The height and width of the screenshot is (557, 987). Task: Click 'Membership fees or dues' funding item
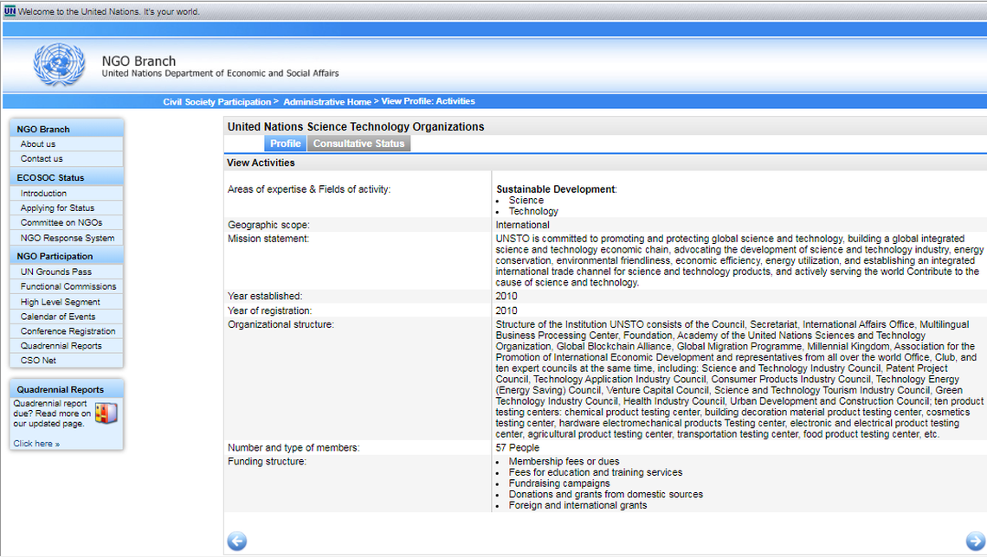(x=564, y=462)
